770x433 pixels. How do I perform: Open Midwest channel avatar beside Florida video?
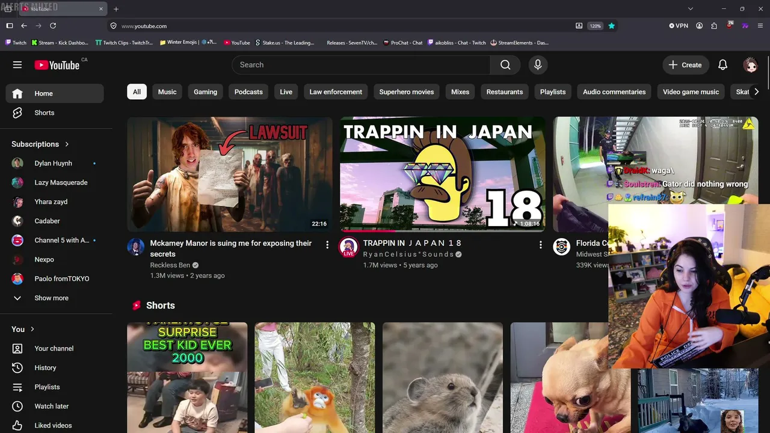pos(561,247)
